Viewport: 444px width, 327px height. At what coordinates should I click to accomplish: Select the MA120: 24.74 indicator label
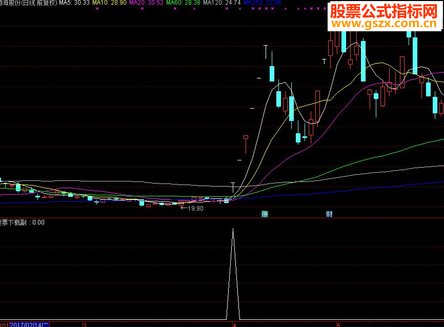tap(222, 3)
